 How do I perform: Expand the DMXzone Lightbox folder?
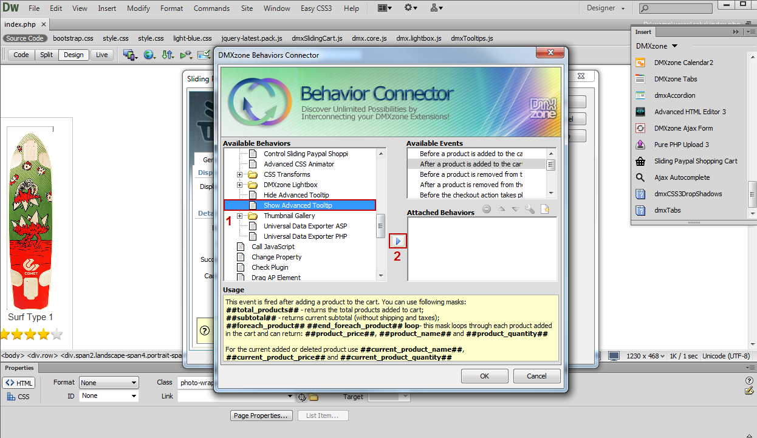(240, 185)
